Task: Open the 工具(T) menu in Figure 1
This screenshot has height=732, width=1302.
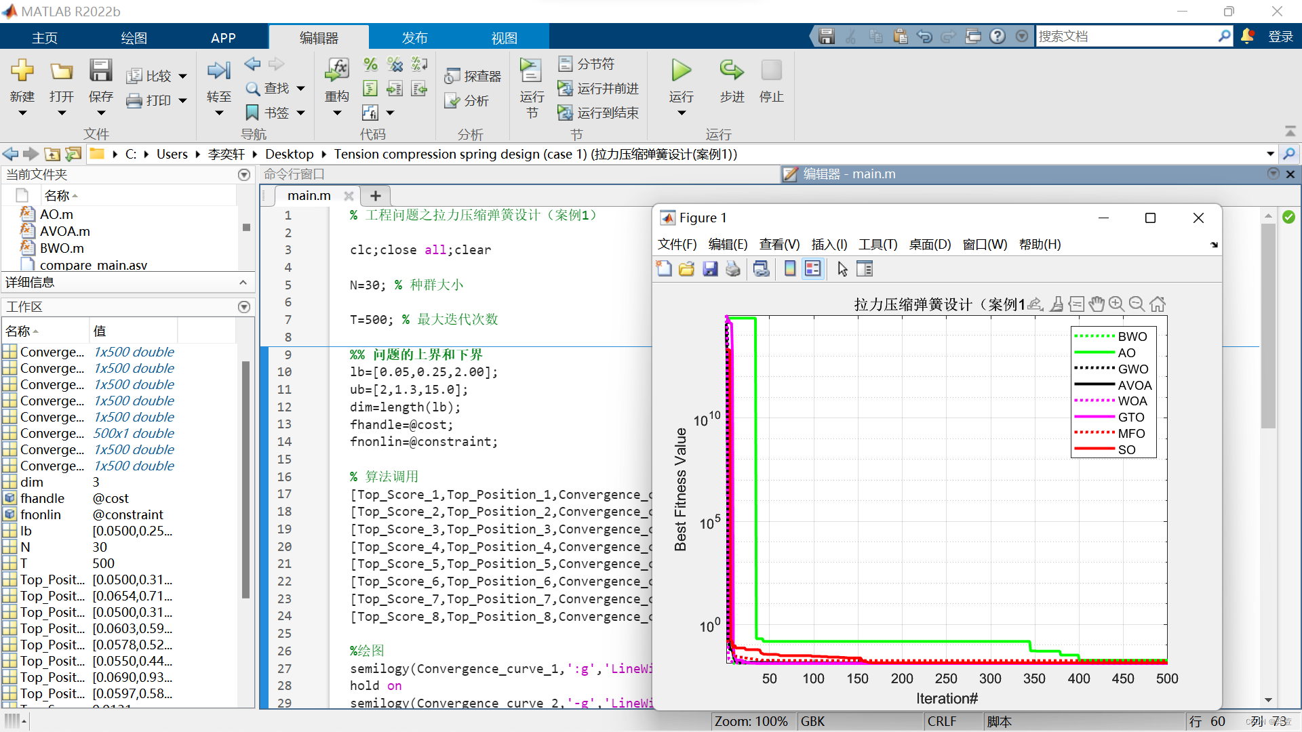Action: click(x=877, y=244)
